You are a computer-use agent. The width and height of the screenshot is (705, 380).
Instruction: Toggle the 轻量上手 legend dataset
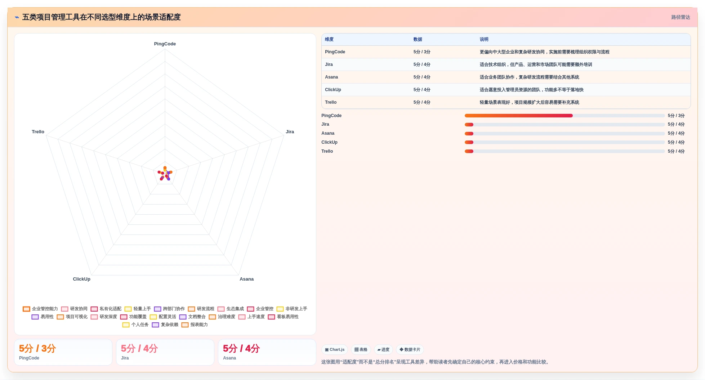pyautogui.click(x=138, y=309)
